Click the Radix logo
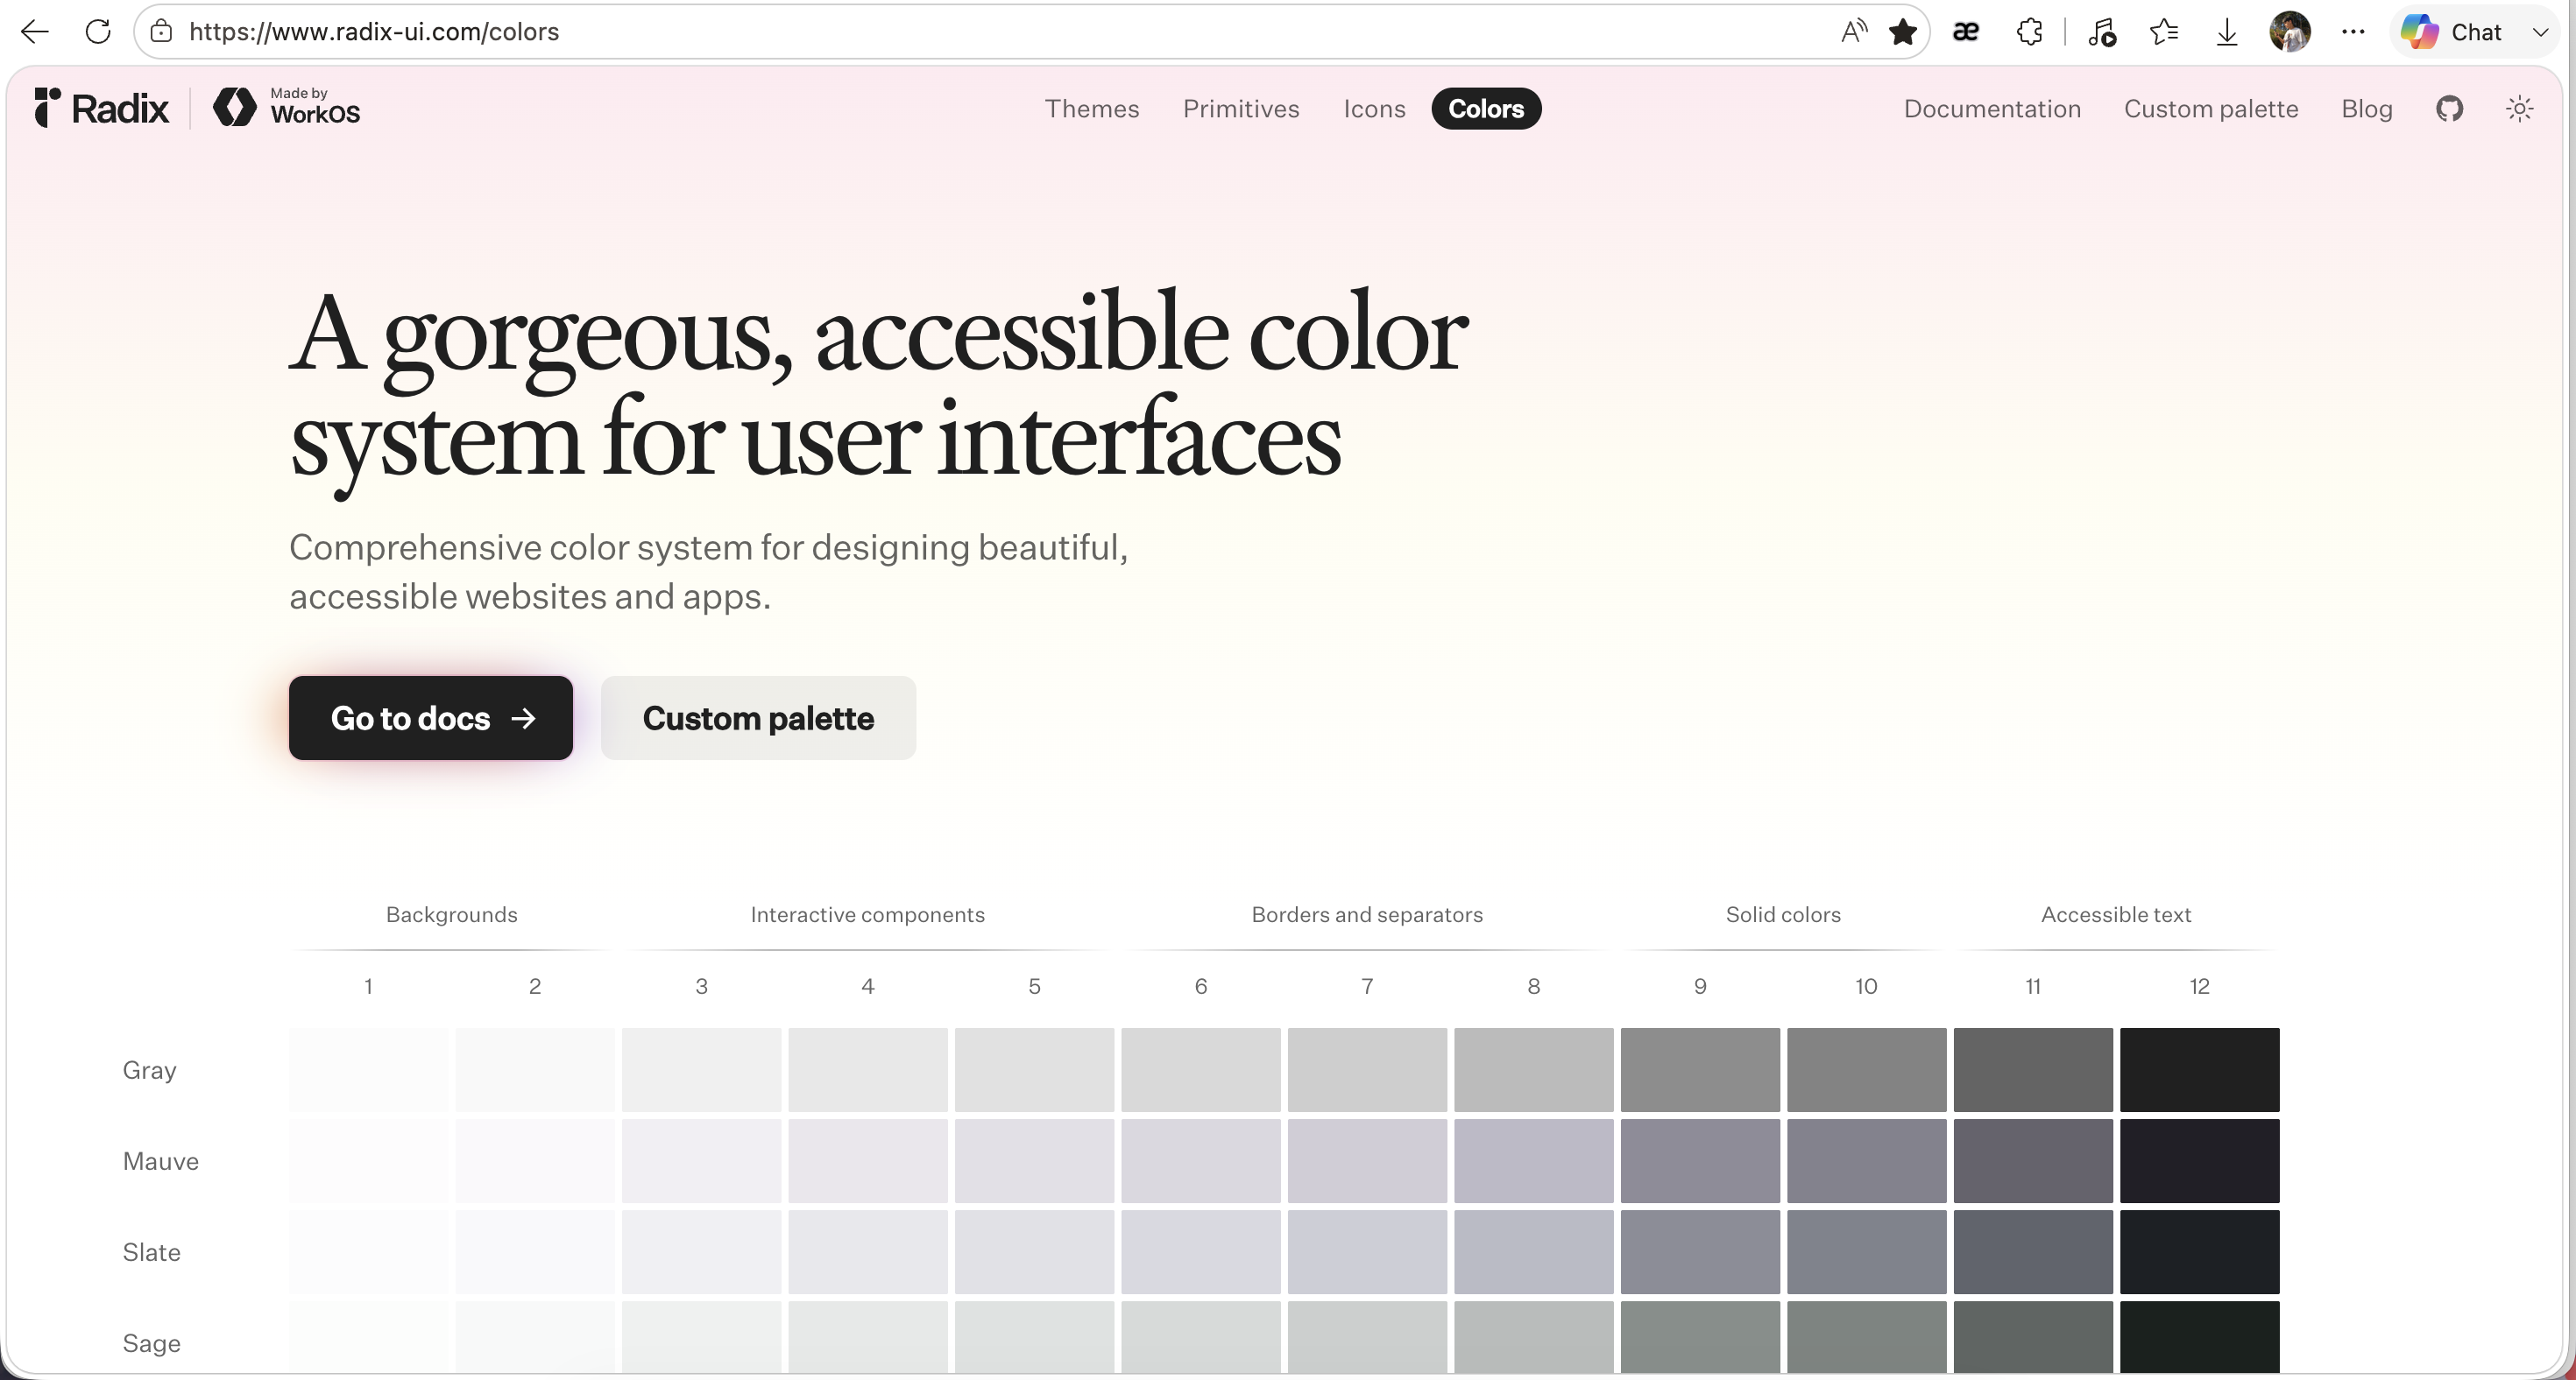The image size is (2576, 1380). click(x=101, y=108)
